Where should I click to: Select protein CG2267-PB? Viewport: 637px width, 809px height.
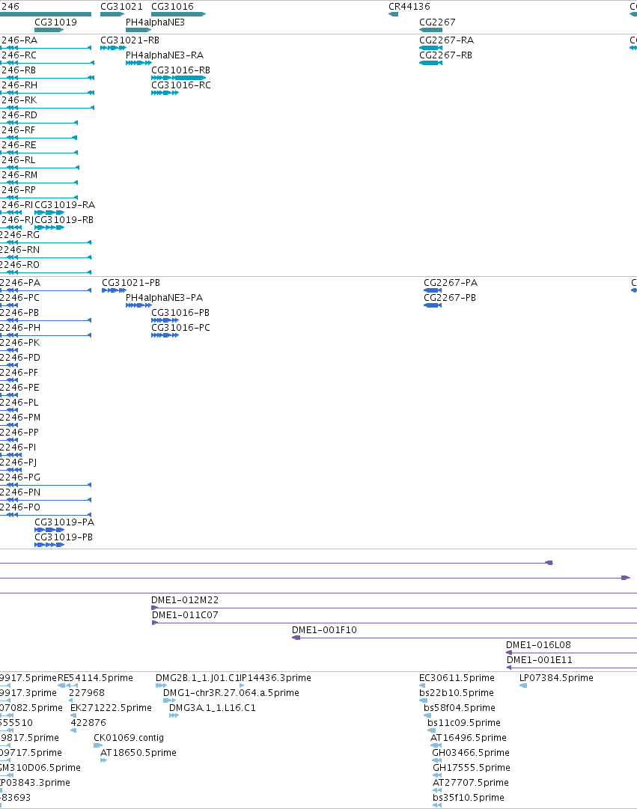click(x=450, y=297)
